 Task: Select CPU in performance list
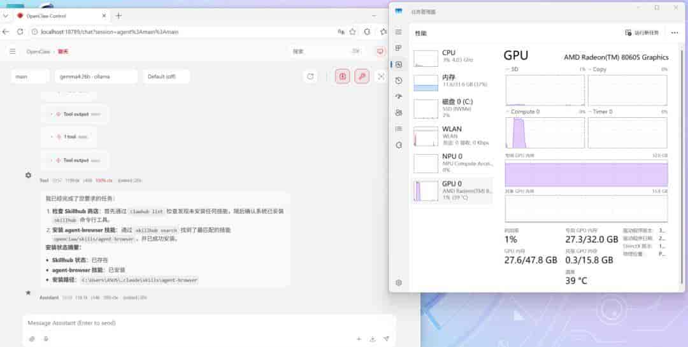[452, 57]
